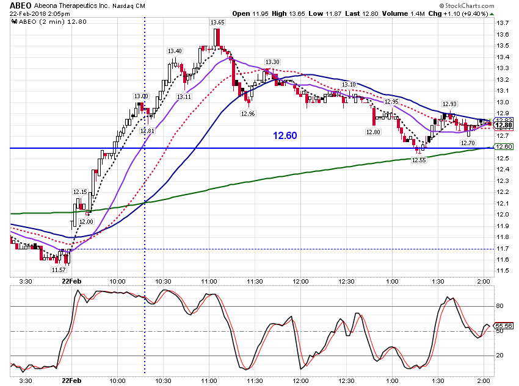Click the Last 12.80 quote in header
The image size is (519, 386).
[x=361, y=13]
